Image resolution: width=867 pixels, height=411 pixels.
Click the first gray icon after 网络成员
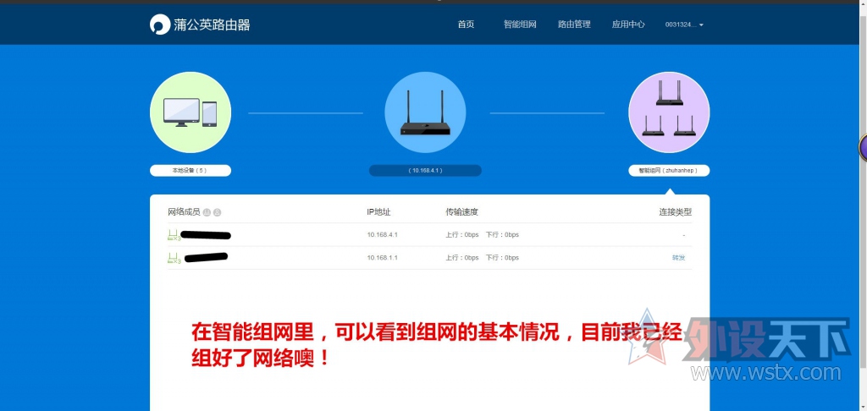point(207,212)
